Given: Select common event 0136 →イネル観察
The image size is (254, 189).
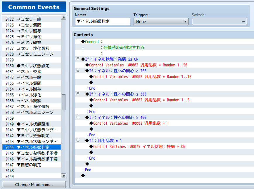Looking at the screenshot, I should click(x=32, y=101).
